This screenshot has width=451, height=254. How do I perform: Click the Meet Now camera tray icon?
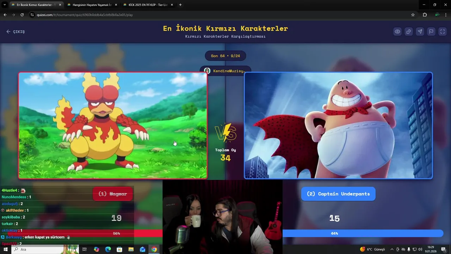397,249
